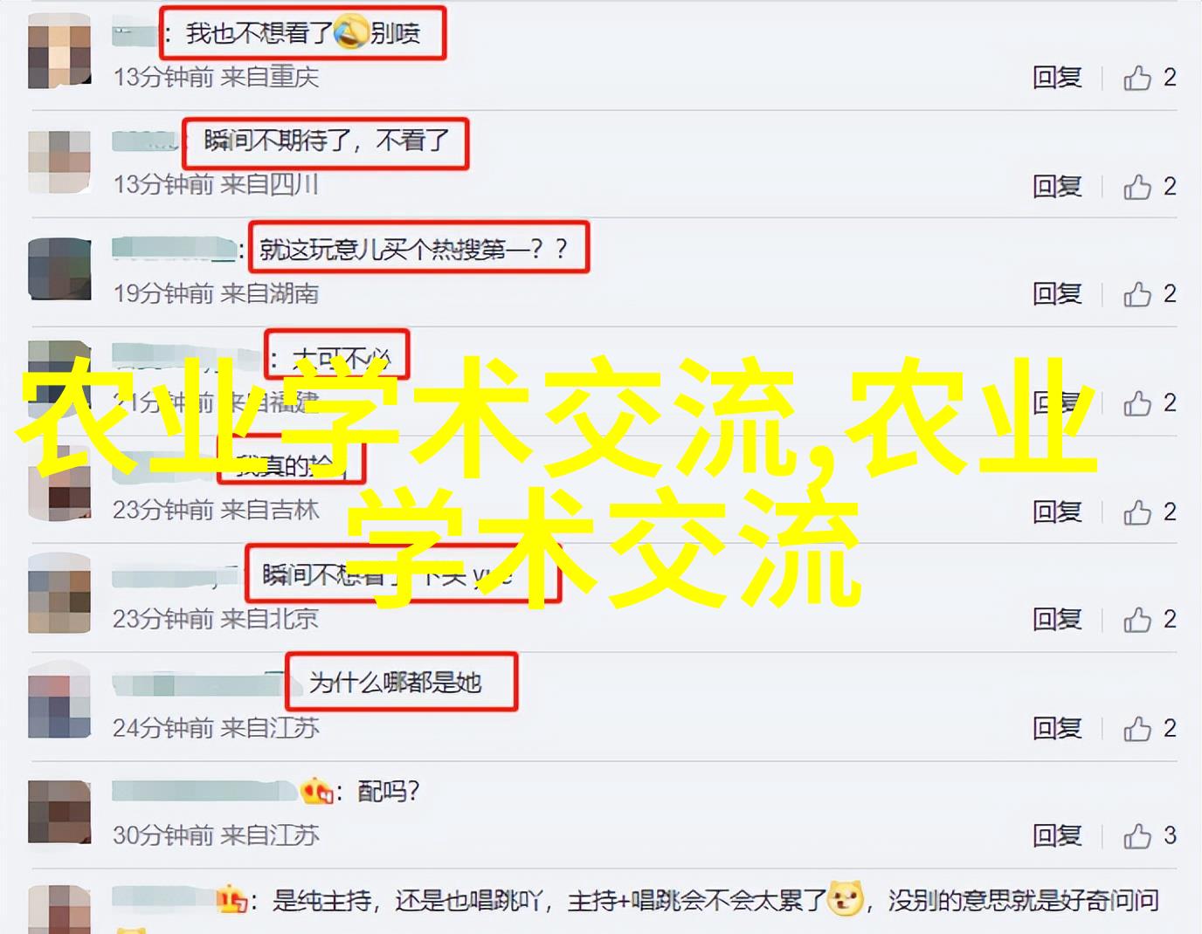The width and height of the screenshot is (1202, 934).
Task: Like the comment from 福建
Action: pos(1150,402)
